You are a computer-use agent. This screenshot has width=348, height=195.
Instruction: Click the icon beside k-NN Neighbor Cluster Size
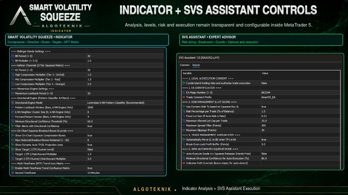pyautogui.click(x=13, y=112)
